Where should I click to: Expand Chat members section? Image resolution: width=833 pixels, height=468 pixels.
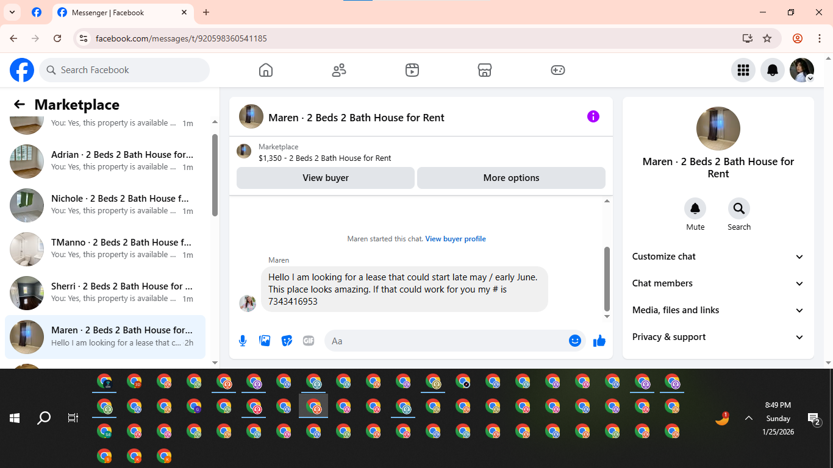(718, 283)
